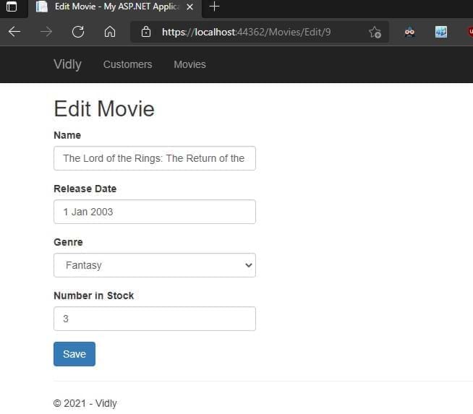This screenshot has width=473, height=414.
Task: Reload the page with the refresh icon
Action: point(78,32)
